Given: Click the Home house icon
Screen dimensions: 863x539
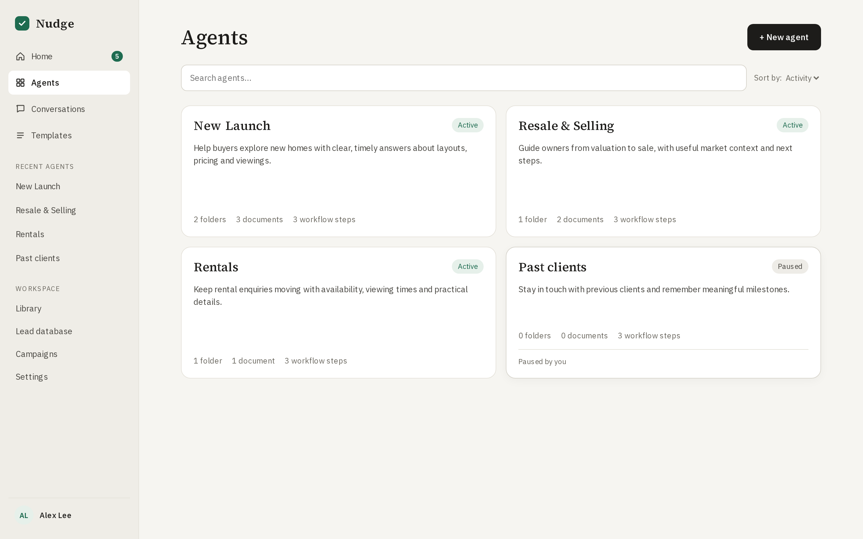Looking at the screenshot, I should pyautogui.click(x=20, y=56).
